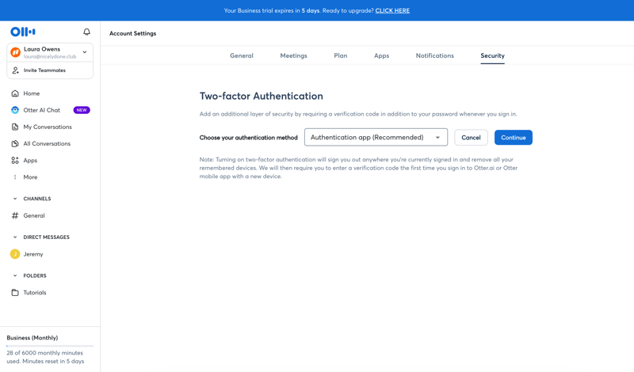Expand the Laura Owens account dropdown
This screenshot has width=634, height=372.
(85, 52)
